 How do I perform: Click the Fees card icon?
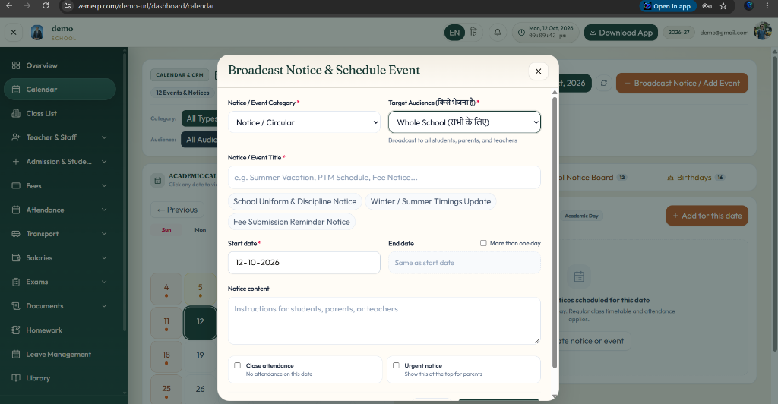[x=16, y=186]
